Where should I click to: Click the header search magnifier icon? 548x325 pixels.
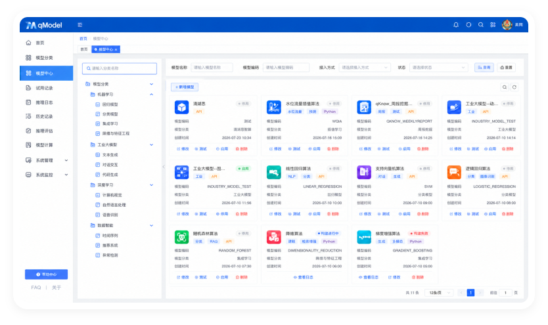coord(480,25)
